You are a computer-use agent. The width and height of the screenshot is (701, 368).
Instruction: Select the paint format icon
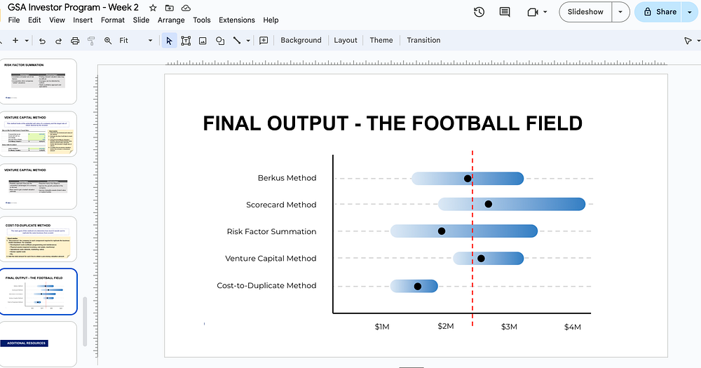[91, 41]
